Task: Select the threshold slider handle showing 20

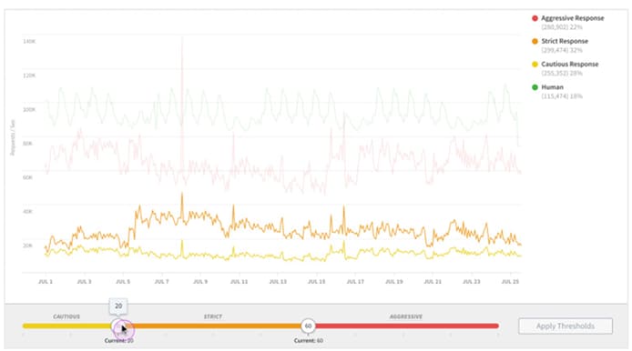Action: [118, 326]
